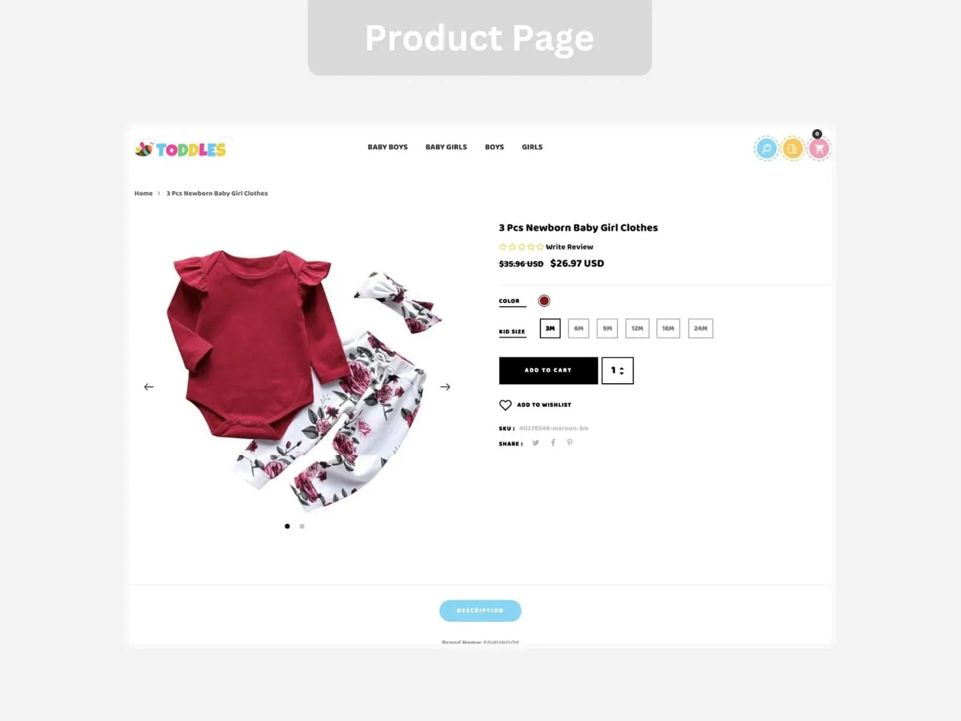The height and width of the screenshot is (721, 961).
Task: Select the 6M kid size option
Action: pyautogui.click(x=579, y=329)
